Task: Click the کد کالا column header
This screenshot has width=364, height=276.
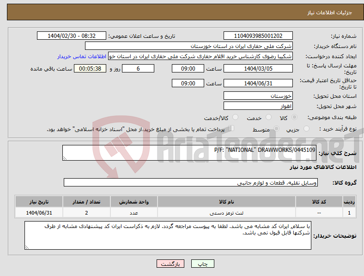Action: [x=319, y=202]
